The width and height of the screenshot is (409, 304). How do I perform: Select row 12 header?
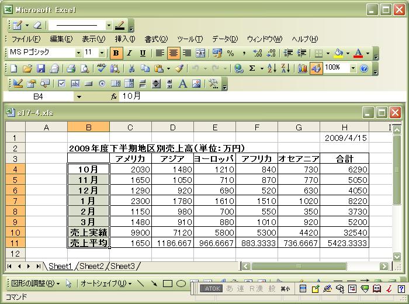pyautogui.click(x=15, y=254)
